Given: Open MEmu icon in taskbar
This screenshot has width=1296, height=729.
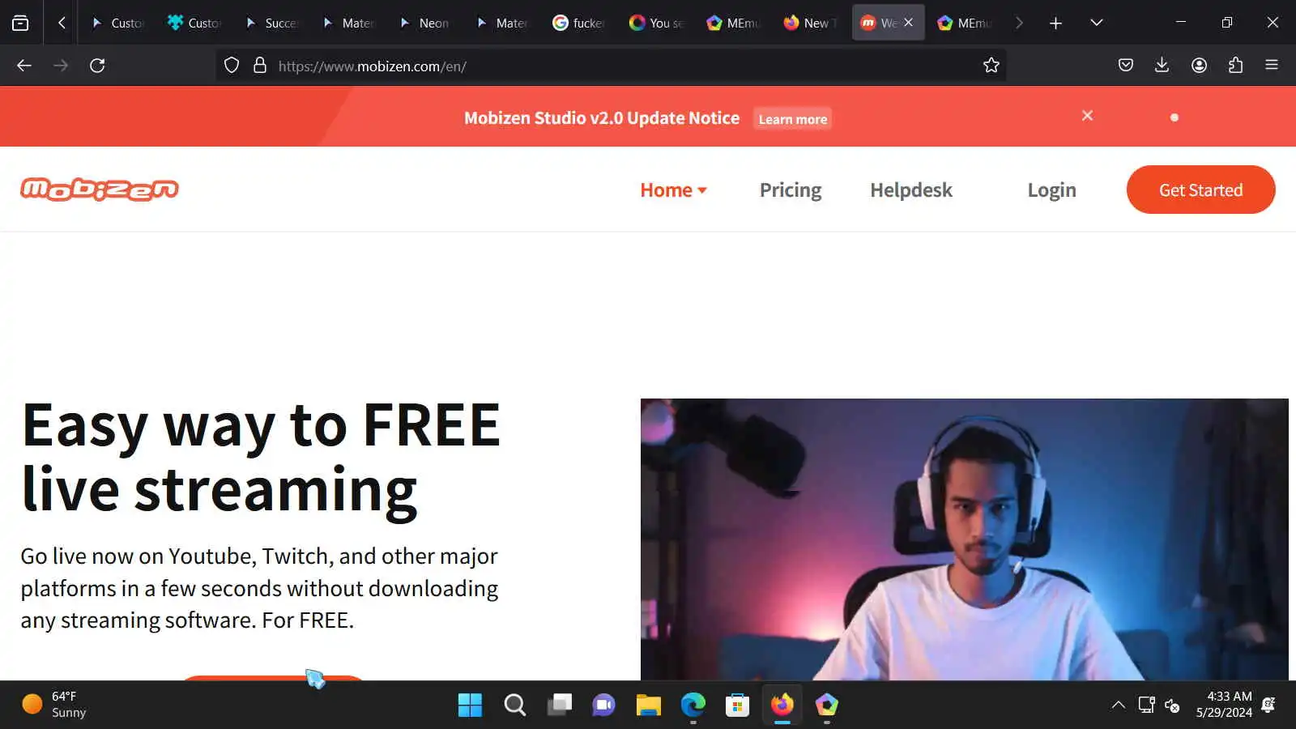Looking at the screenshot, I should 826,705.
